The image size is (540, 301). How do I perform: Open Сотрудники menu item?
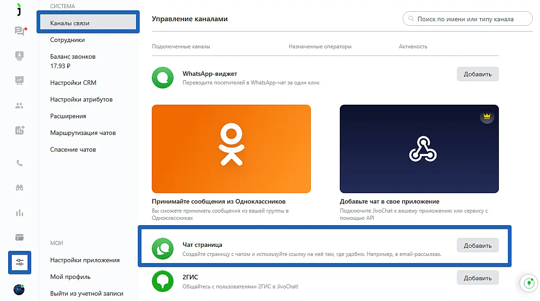67,40
